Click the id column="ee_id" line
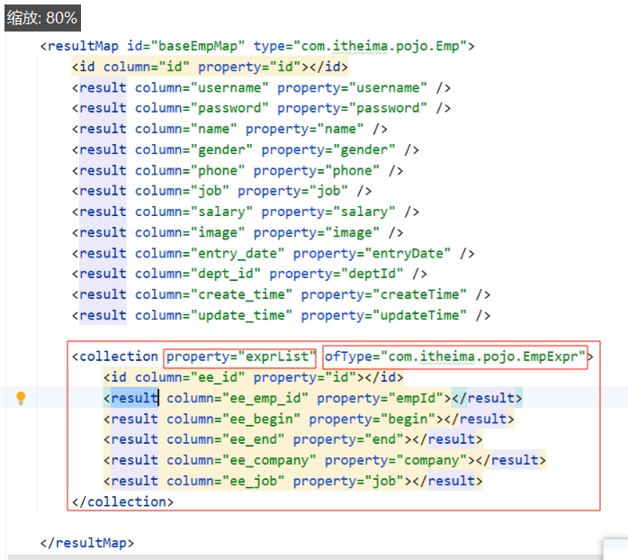Screen dimensions: 628x560 point(253,377)
